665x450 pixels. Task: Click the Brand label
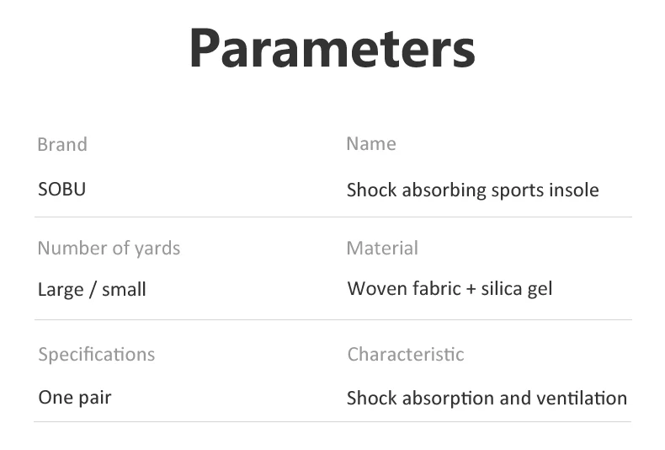pyautogui.click(x=62, y=144)
